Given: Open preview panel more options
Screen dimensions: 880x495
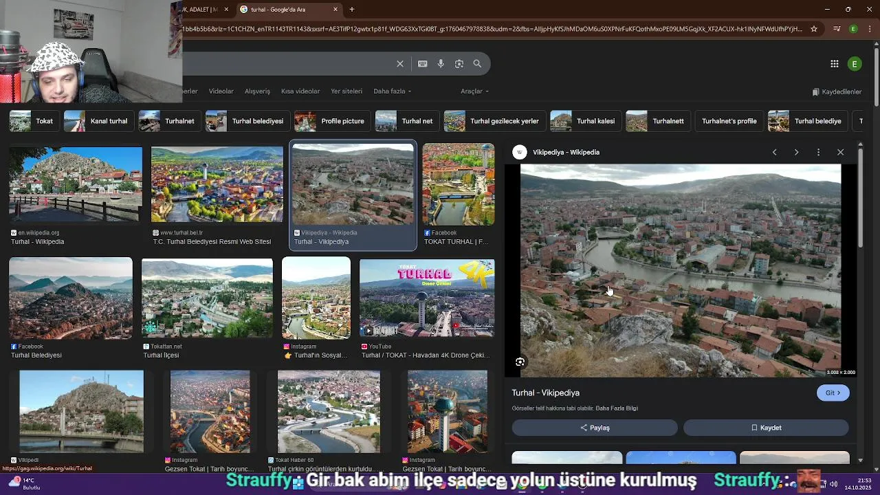Looking at the screenshot, I should 818,153.
